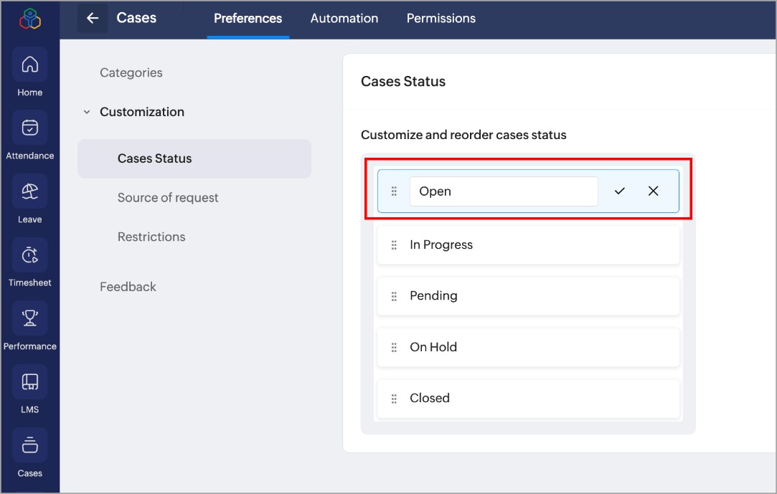Click the drag handle of In Progress row
Viewport: 777px width, 494px height.
click(x=394, y=245)
